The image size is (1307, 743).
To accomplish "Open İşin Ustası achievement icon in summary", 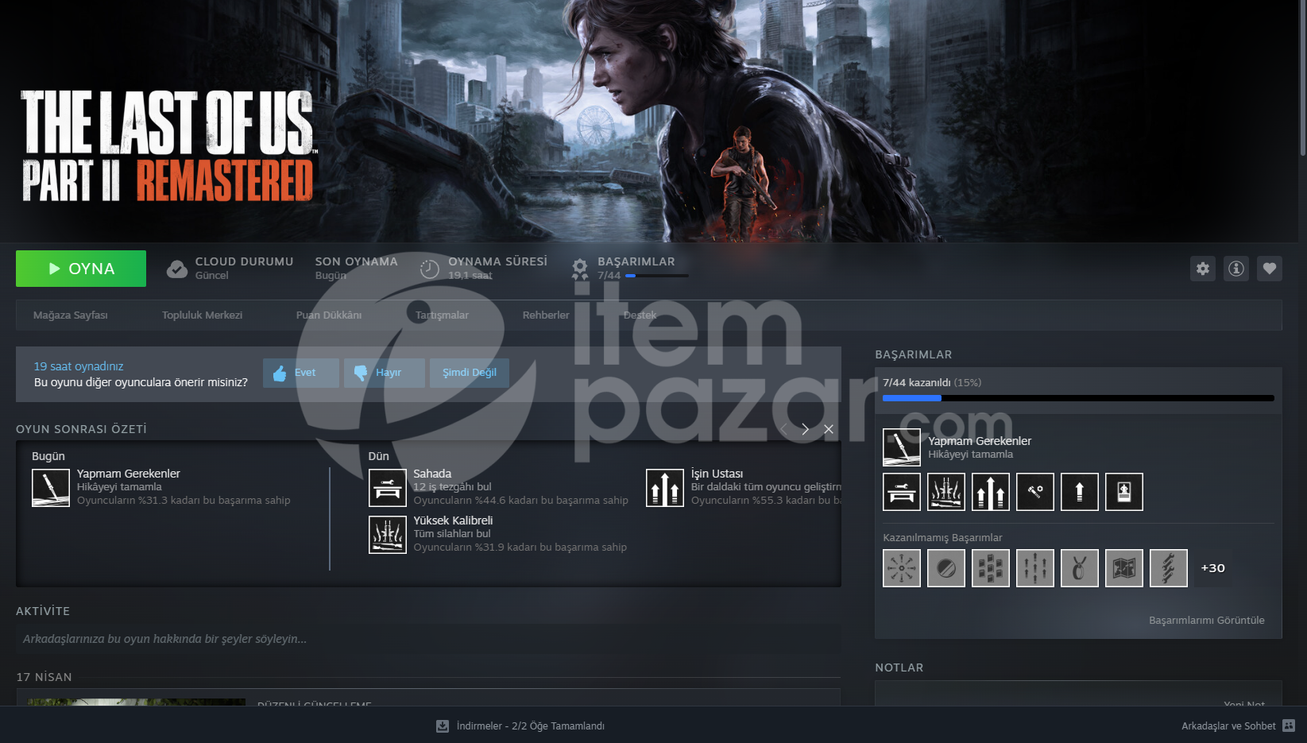I will point(665,488).
